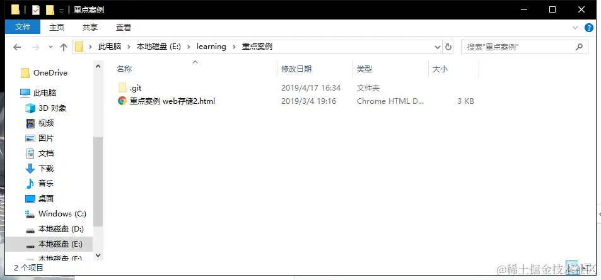Image resolution: width=601 pixels, height=280 pixels.
Task: Open the recent locations dropdown
Action: point(50,47)
